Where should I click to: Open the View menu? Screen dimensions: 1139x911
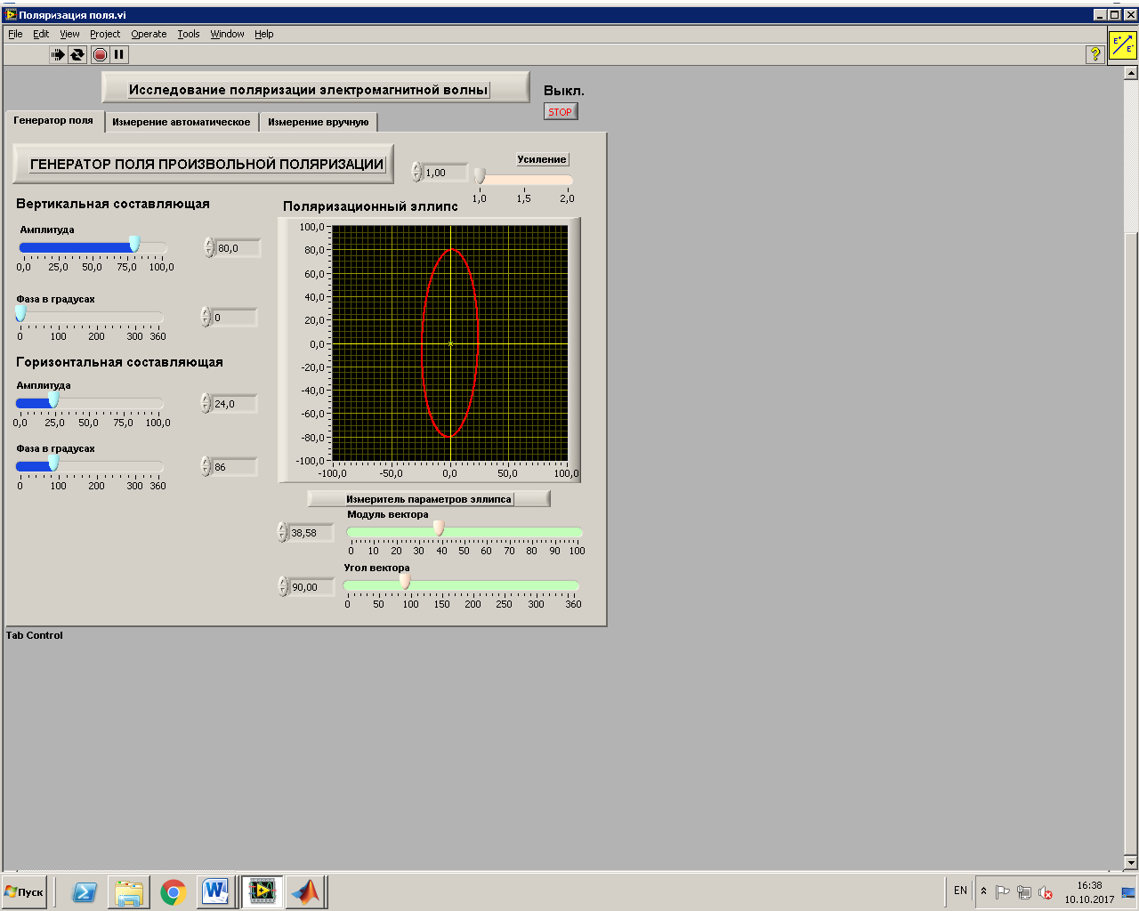pos(69,34)
